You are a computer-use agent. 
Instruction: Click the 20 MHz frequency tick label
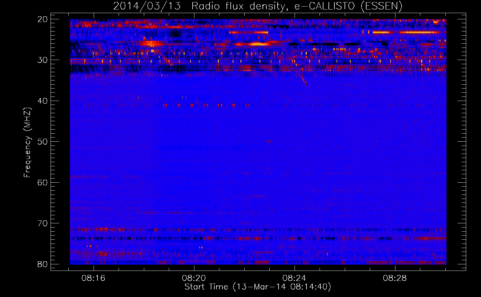43,19
